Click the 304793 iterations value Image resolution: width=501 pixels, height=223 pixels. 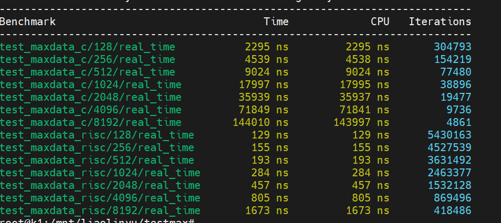[453, 47]
